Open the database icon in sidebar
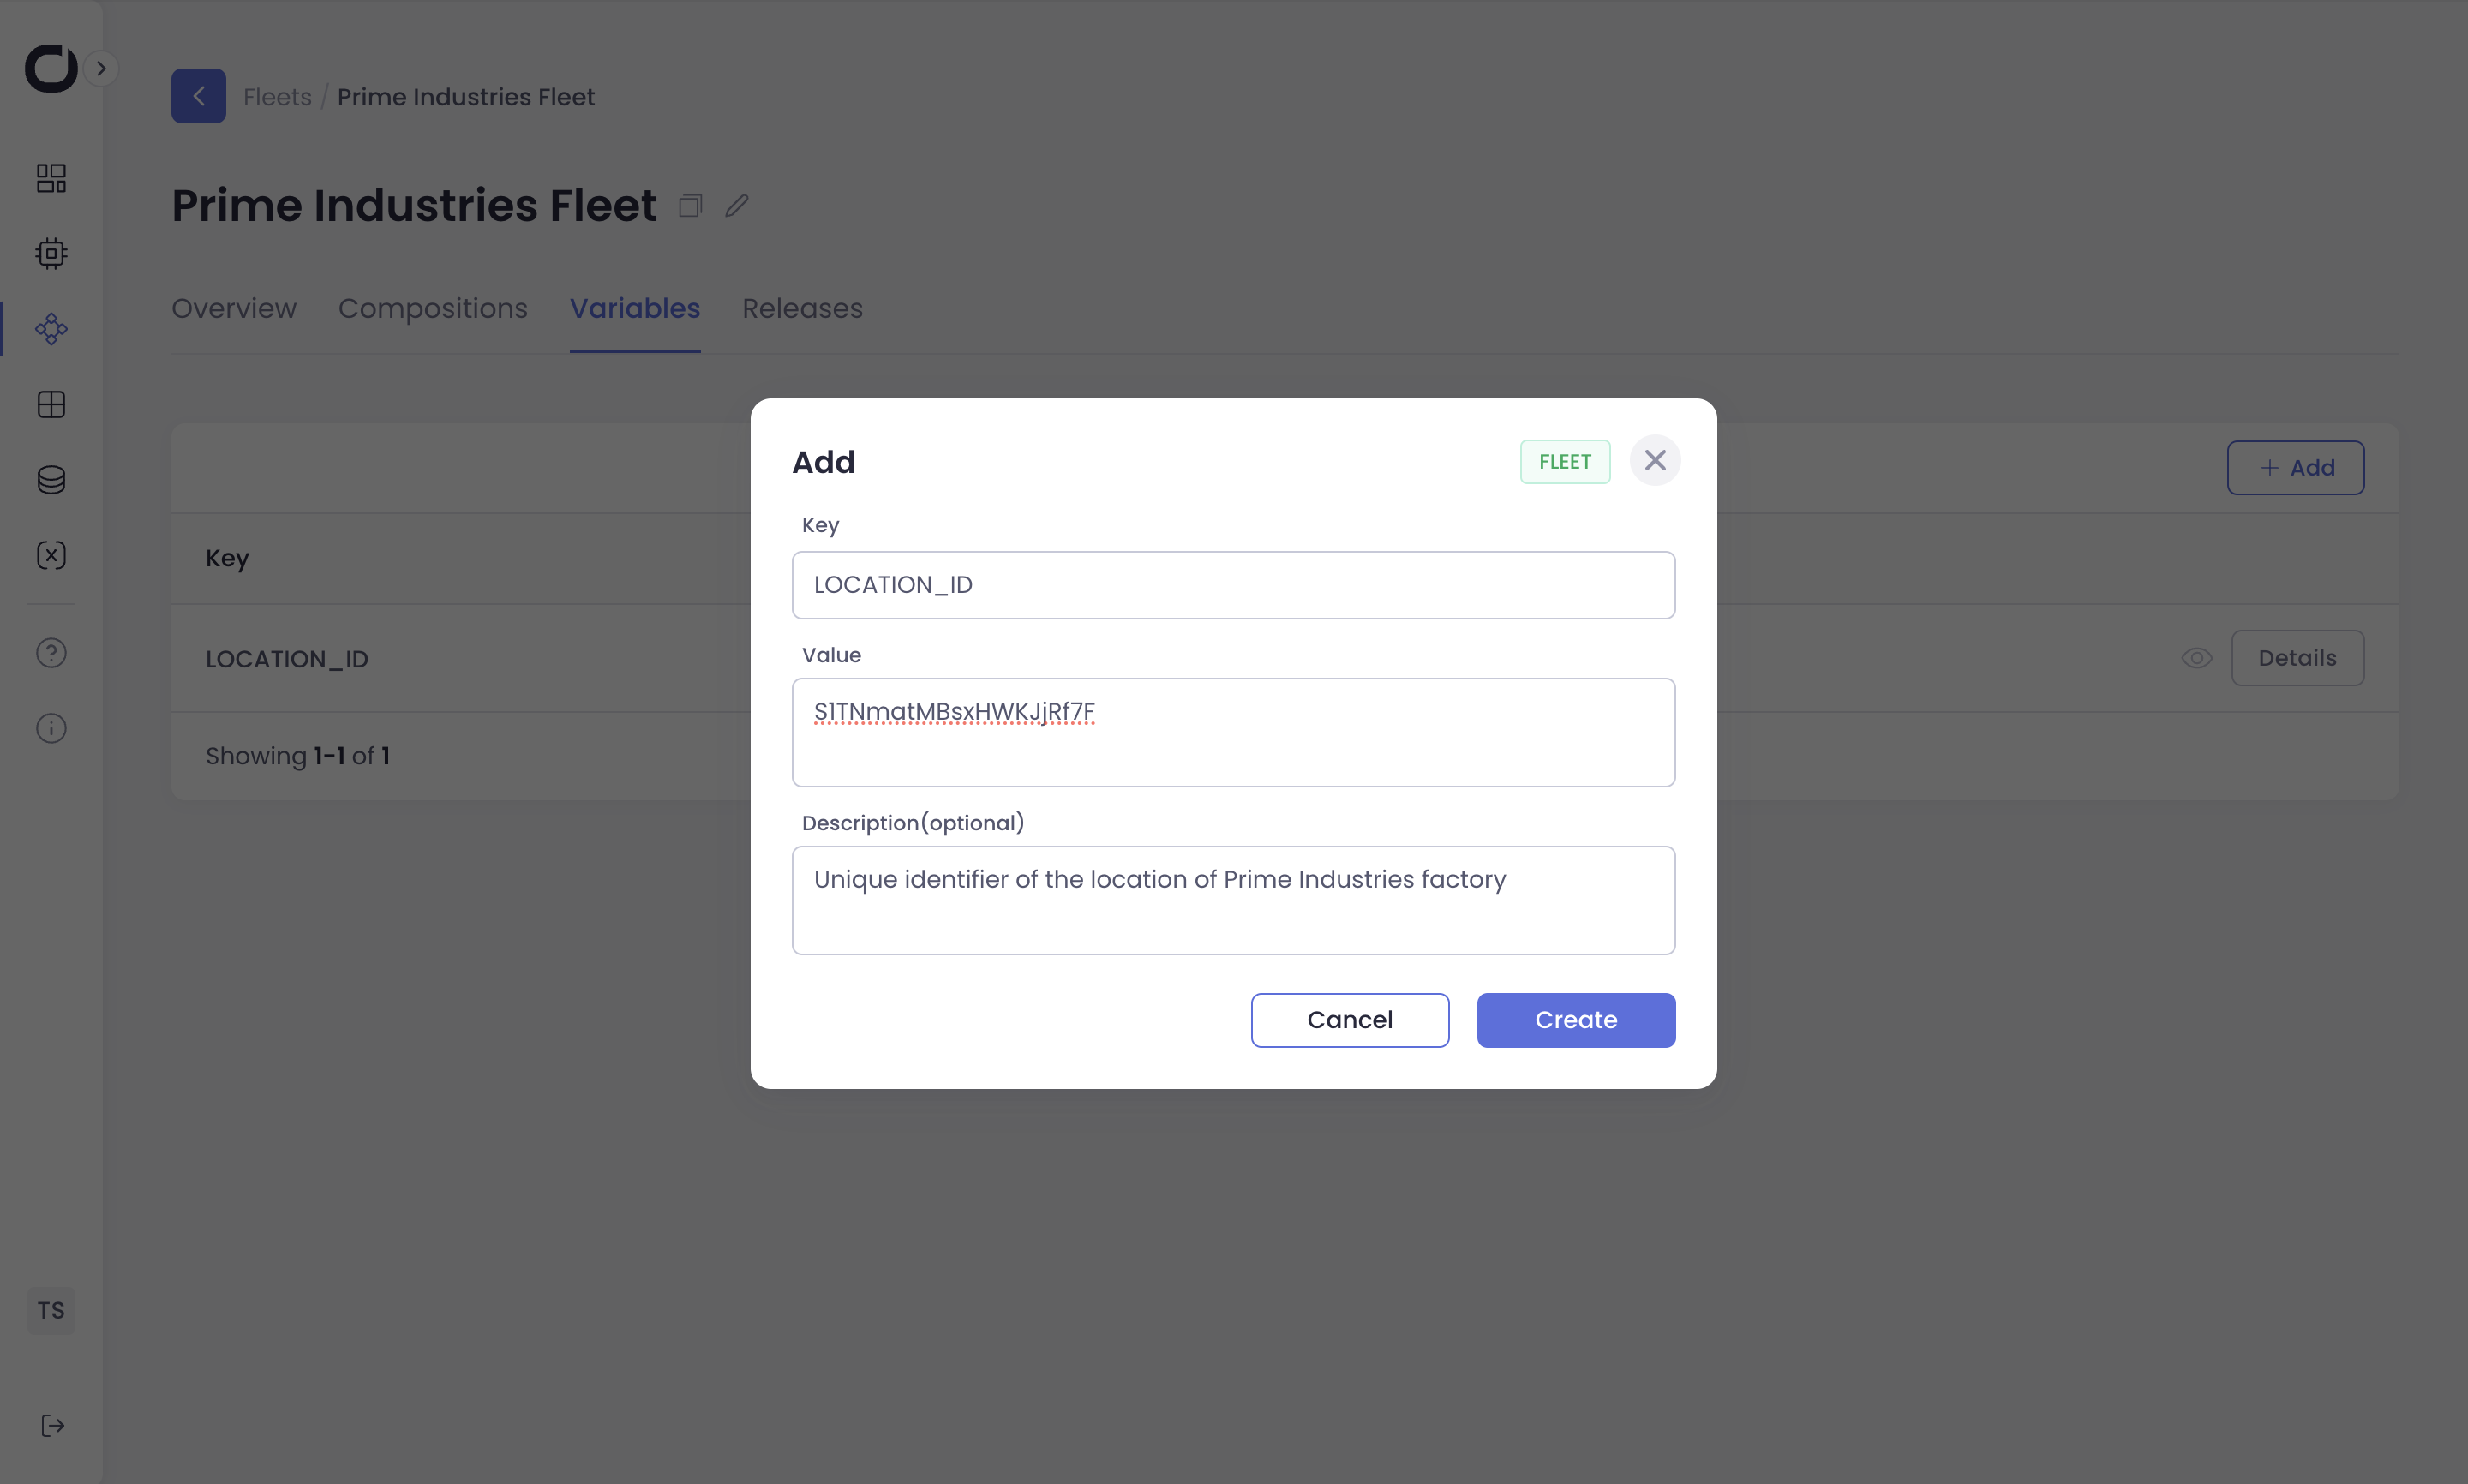Image resolution: width=2468 pixels, height=1484 pixels. click(51, 480)
